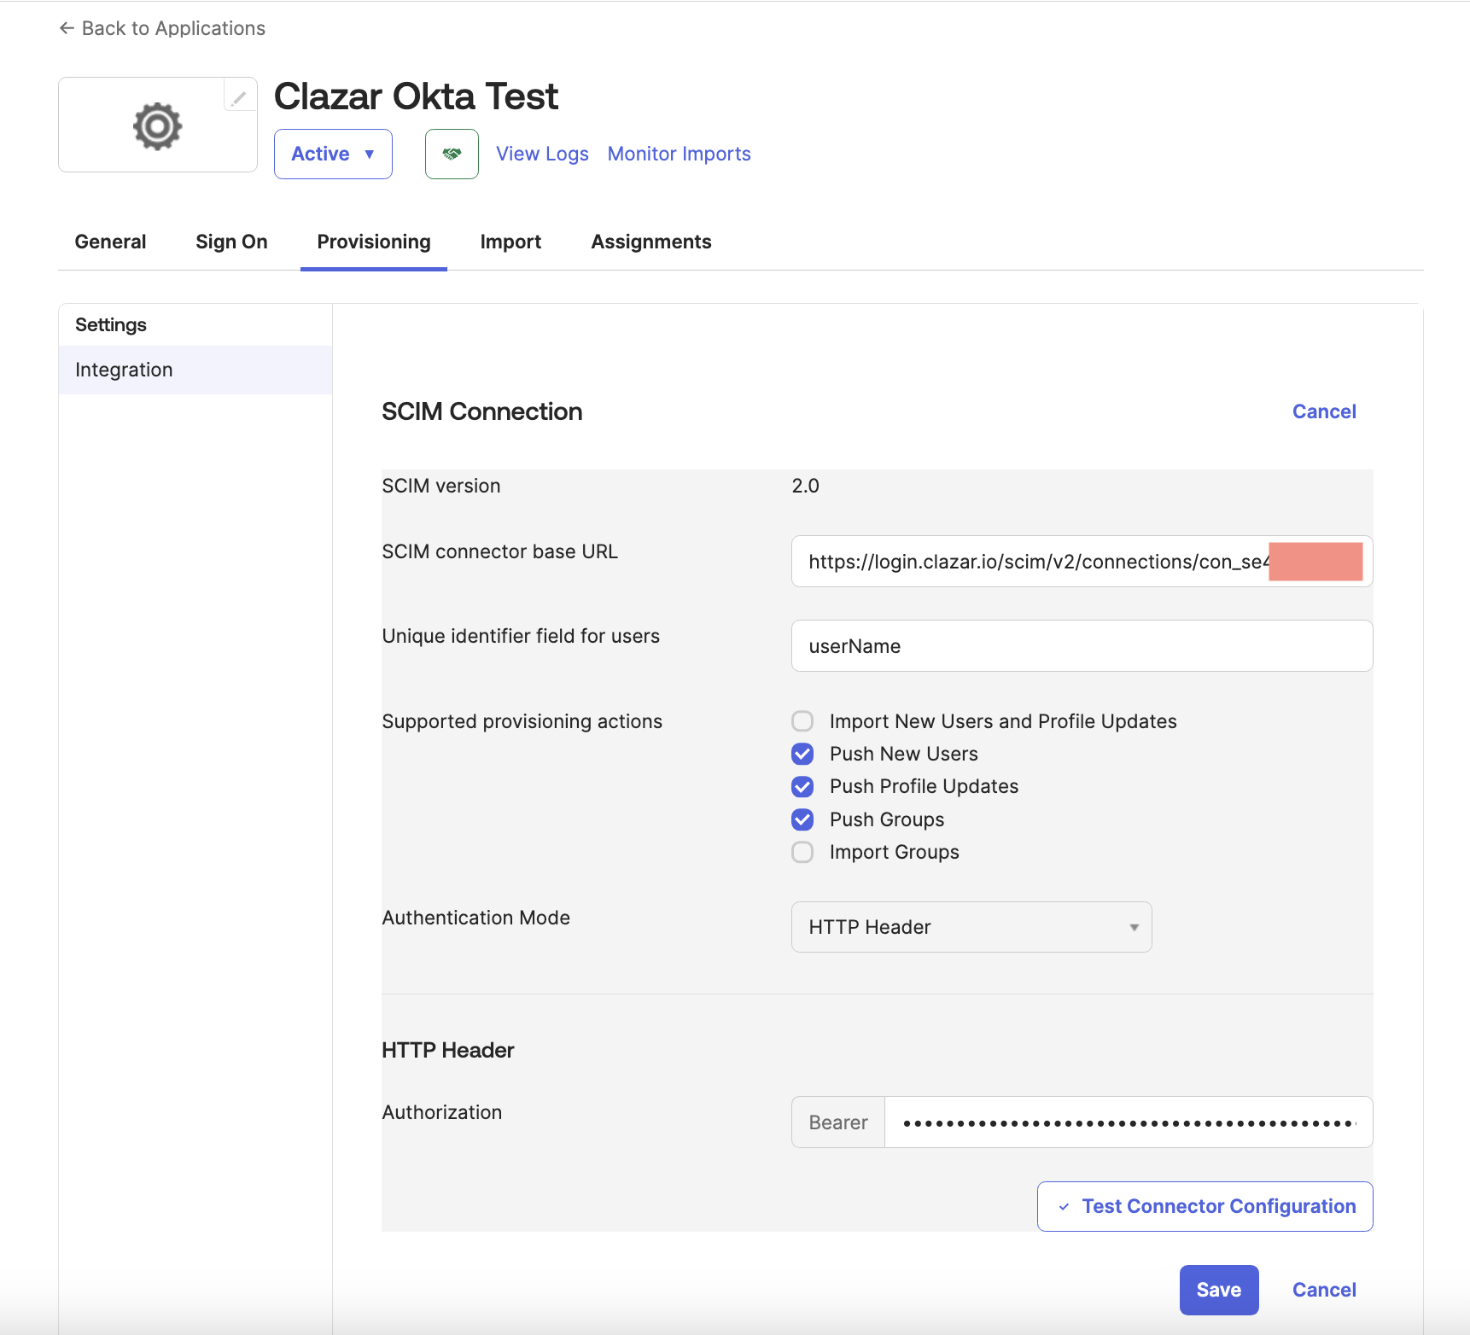This screenshot has height=1335, width=1470.
Task: Select Integration in Settings sidebar
Action: pos(195,370)
